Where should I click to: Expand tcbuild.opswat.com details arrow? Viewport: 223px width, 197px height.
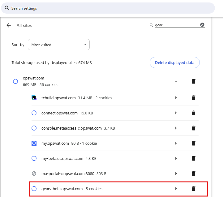click(x=176, y=98)
